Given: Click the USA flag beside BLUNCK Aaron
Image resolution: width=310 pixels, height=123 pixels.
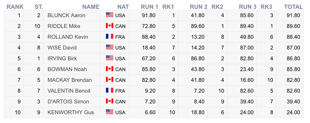Looking at the screenshot, I should [109, 15].
